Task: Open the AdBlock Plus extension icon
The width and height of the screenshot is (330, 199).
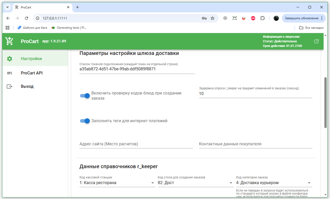Action: 253,18
